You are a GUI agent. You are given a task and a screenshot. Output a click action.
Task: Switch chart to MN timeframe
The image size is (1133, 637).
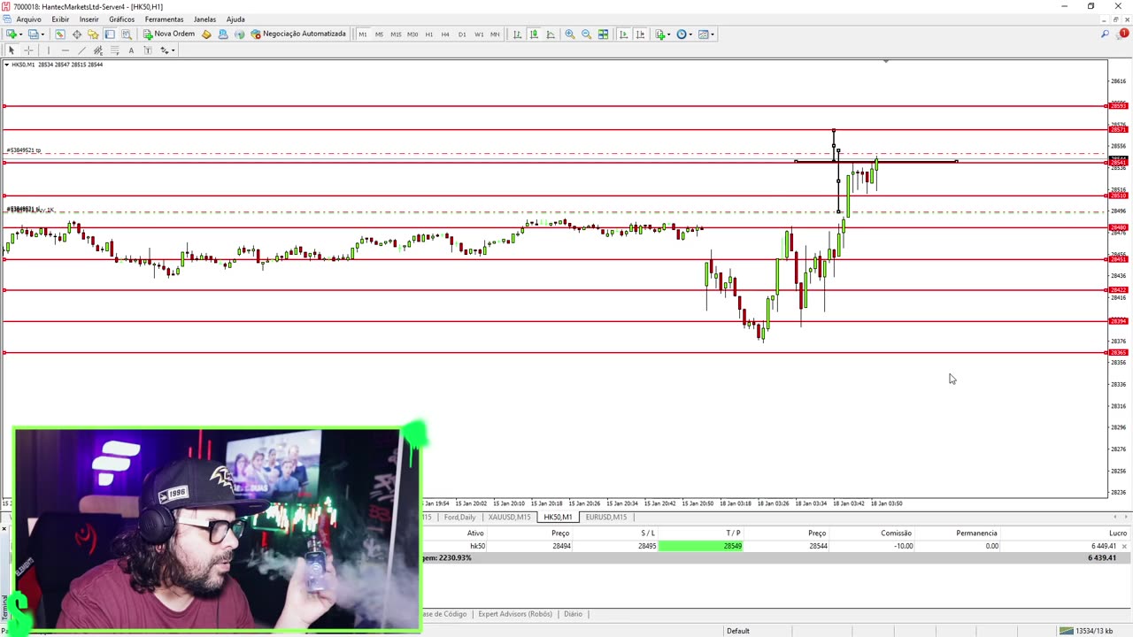(x=495, y=35)
